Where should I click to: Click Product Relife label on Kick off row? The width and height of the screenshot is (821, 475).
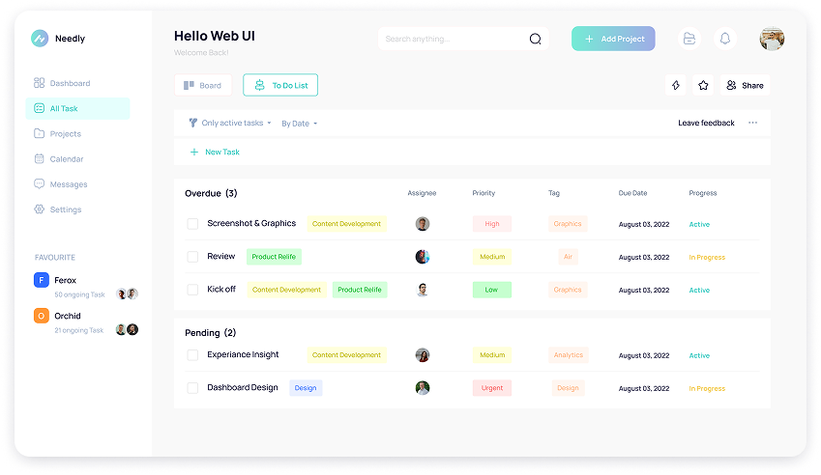tap(360, 290)
